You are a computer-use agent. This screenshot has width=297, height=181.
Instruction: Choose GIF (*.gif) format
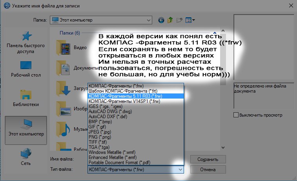136,127
